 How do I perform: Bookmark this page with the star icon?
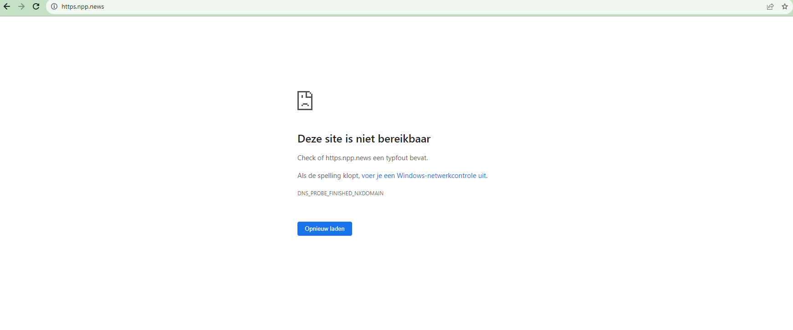[785, 6]
